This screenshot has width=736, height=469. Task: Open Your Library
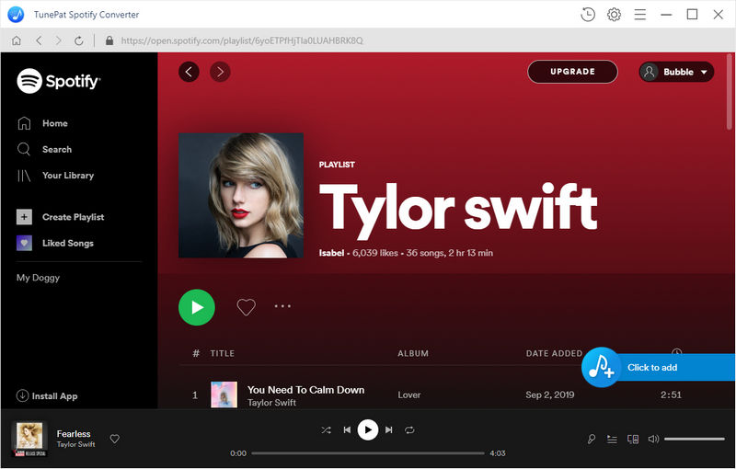tap(55, 176)
